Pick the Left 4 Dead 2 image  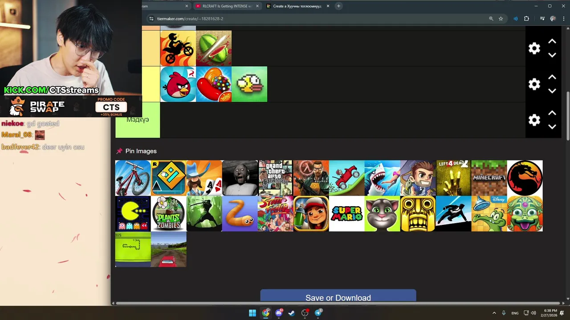pyautogui.click(x=453, y=178)
